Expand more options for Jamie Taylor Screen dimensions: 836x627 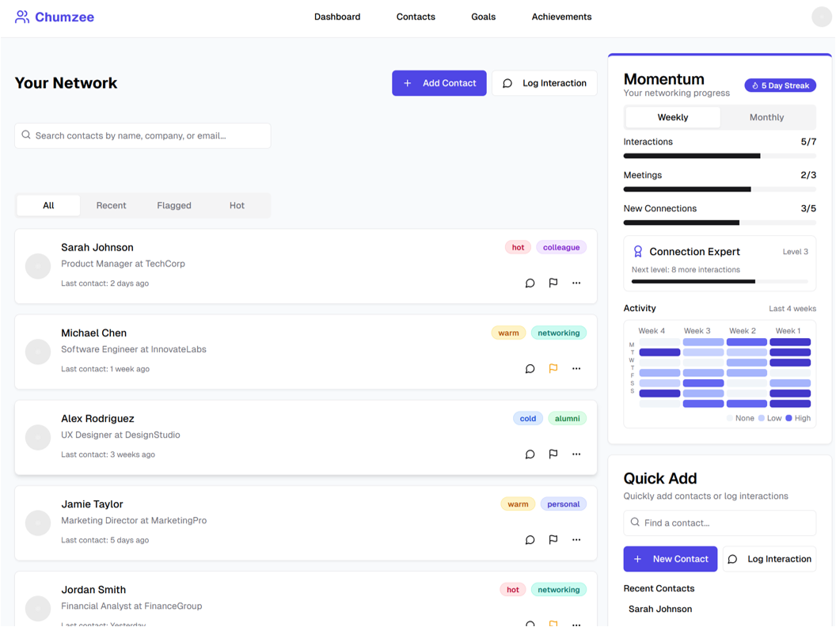(x=576, y=539)
